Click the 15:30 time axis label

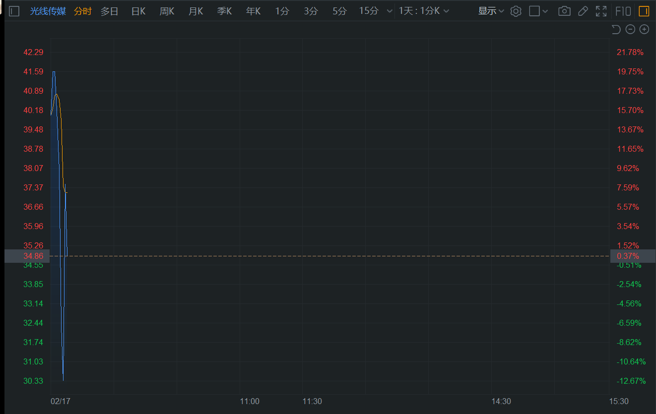pos(618,401)
